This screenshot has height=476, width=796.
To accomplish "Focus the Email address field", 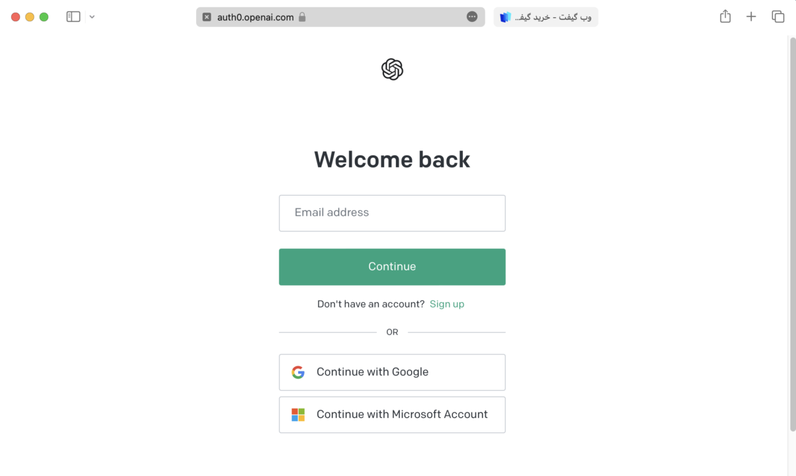I will pos(392,213).
